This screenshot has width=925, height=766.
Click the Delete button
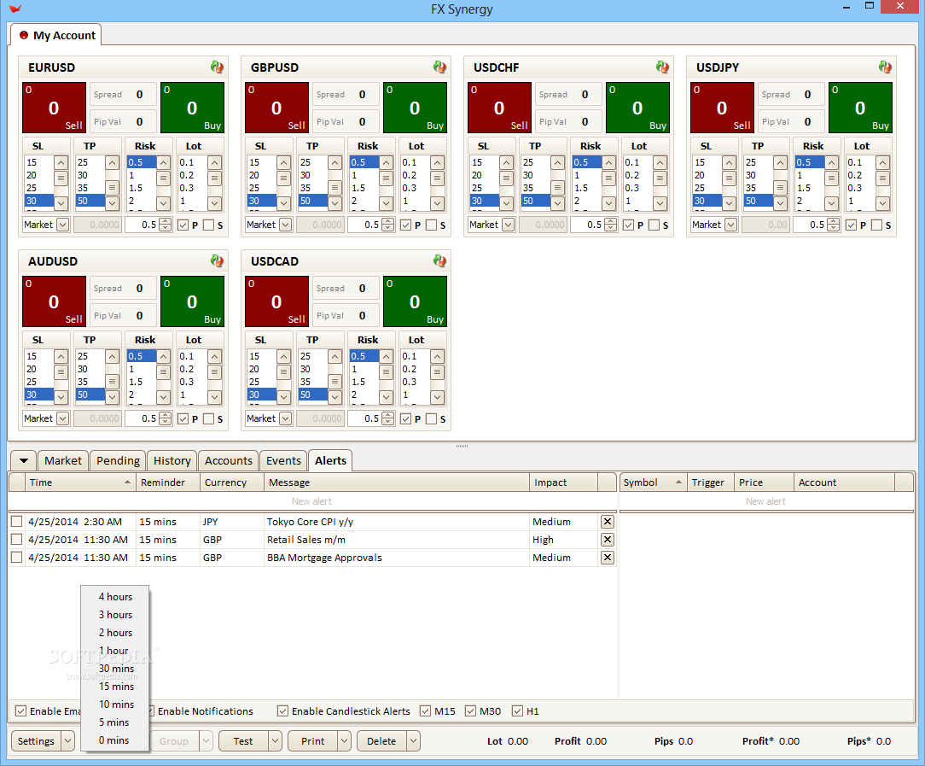[381, 741]
